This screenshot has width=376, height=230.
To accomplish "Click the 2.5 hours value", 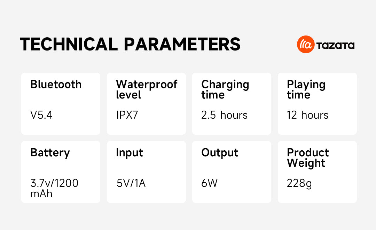I will click(x=224, y=115).
